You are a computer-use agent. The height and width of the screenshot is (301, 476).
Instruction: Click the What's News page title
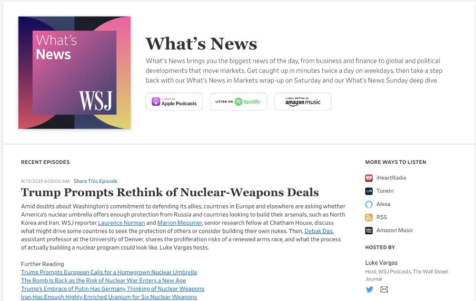tap(201, 44)
